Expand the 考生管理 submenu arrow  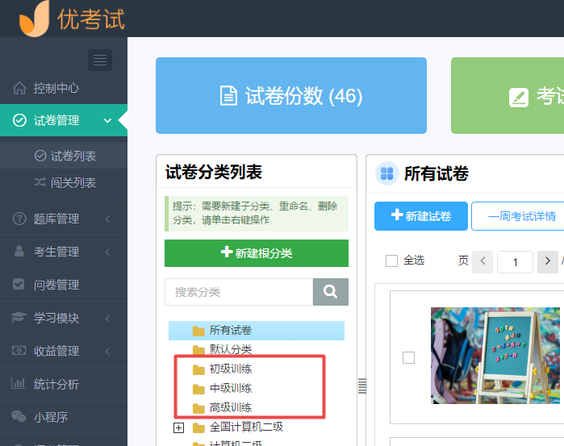tap(107, 252)
